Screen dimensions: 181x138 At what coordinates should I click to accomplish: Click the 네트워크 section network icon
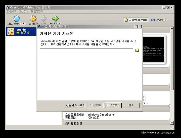click(67, 123)
